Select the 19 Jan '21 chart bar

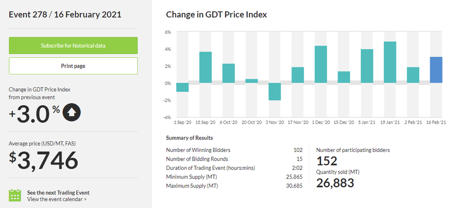point(390,62)
